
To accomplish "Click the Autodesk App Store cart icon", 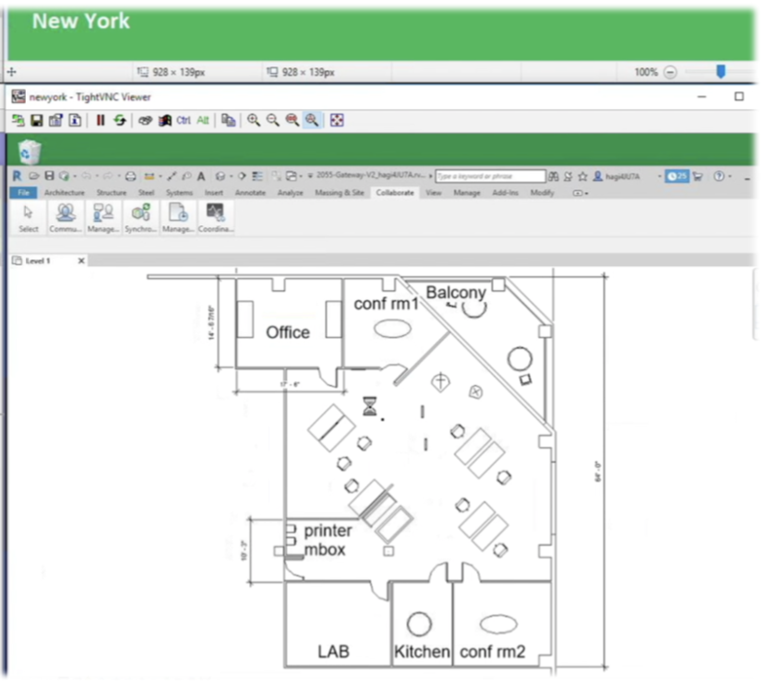I will pos(698,176).
